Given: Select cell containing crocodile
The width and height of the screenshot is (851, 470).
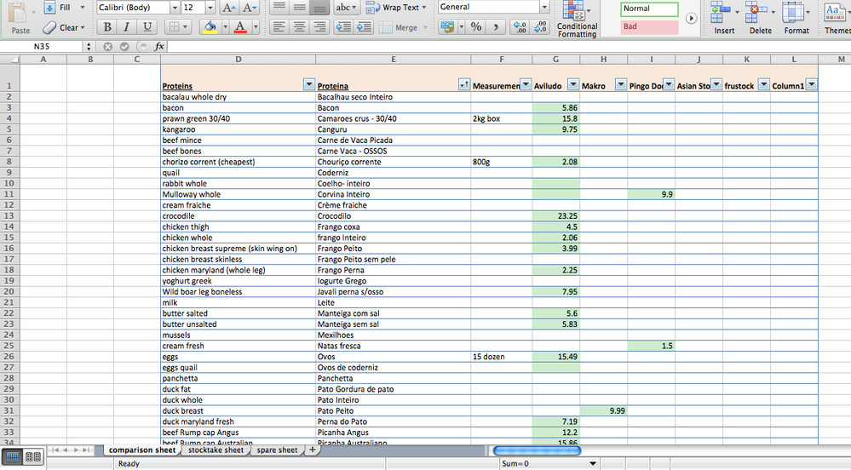Looking at the screenshot, I should point(238,216).
